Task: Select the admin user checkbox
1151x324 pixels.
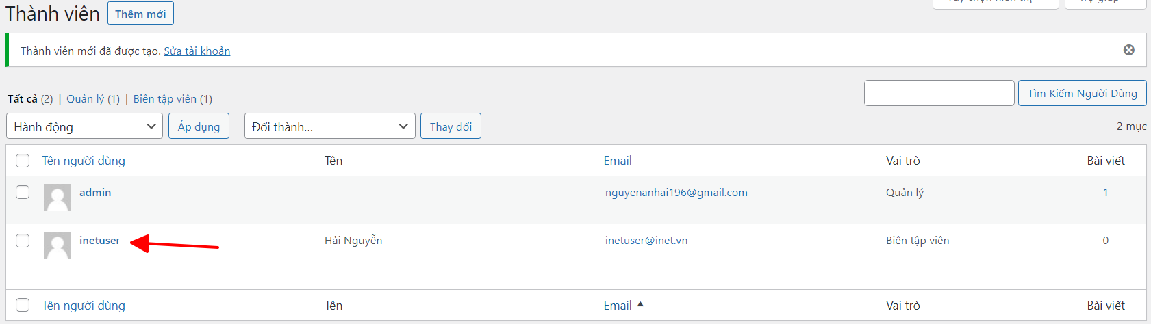Action: point(23,192)
